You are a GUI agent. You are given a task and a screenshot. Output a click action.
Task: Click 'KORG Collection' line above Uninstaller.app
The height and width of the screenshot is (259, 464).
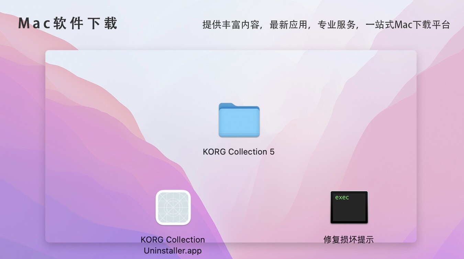coord(173,240)
